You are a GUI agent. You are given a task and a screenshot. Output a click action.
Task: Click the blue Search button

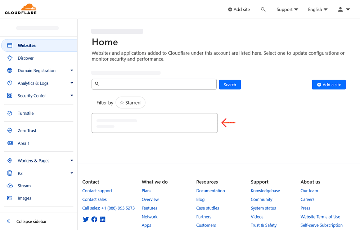point(230,84)
